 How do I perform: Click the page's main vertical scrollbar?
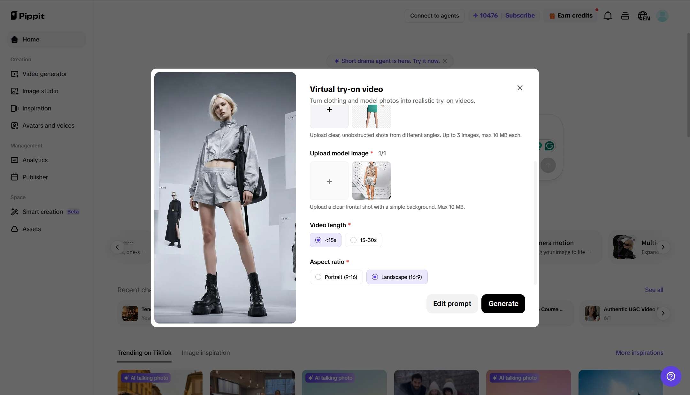[x=688, y=85]
